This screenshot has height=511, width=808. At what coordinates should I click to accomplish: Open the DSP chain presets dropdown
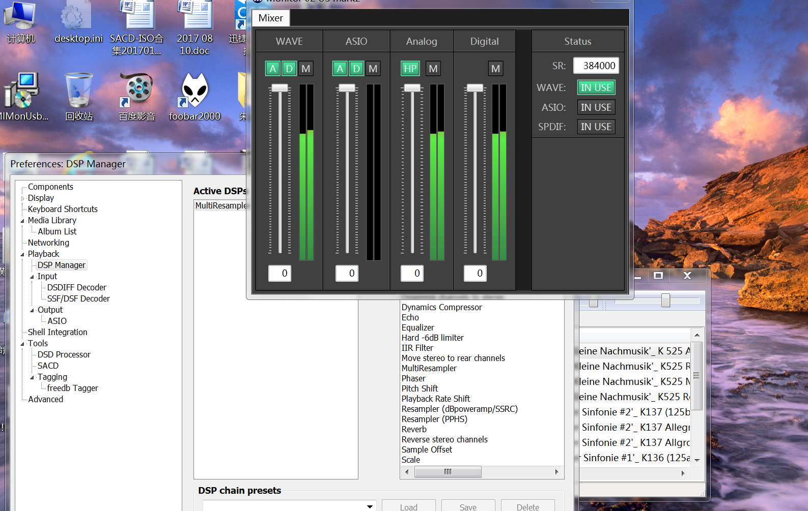[x=370, y=506]
